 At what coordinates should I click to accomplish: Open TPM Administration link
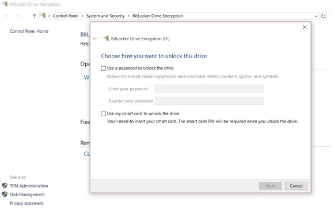(x=29, y=186)
